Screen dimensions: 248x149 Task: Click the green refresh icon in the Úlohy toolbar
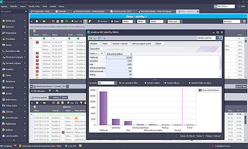[67, 21]
